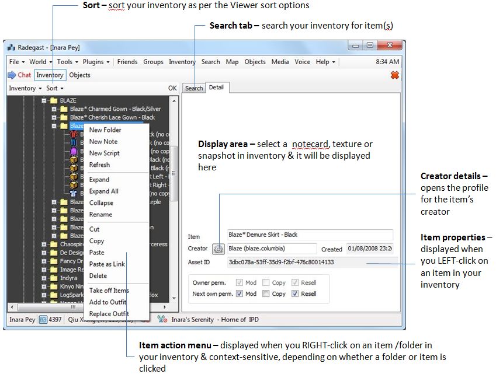Toggle Next owner Resell checkbox

click(295, 294)
